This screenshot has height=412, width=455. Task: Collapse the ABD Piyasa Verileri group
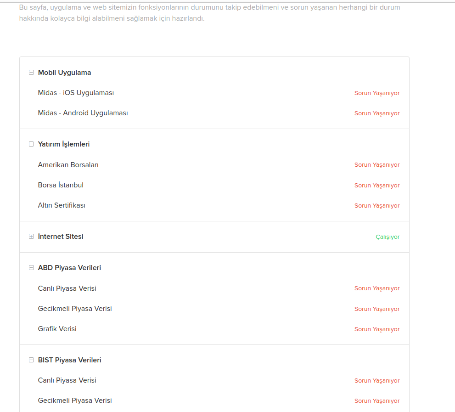pos(31,268)
